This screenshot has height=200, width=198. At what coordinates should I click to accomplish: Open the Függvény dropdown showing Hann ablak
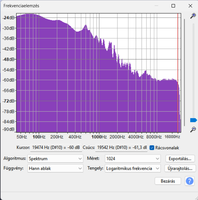(55, 168)
